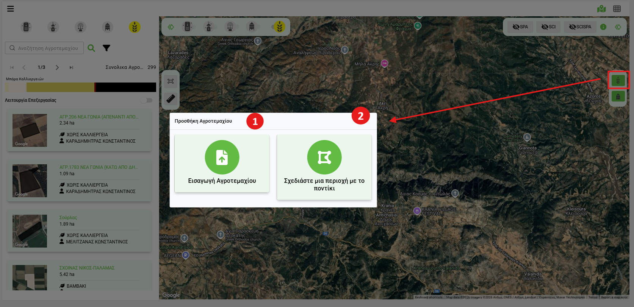Toggle the SPA layer visibility
Viewport: 634px width, 307px height.
520,27
